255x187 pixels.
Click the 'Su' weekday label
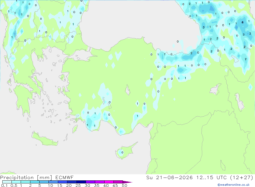(149, 177)
